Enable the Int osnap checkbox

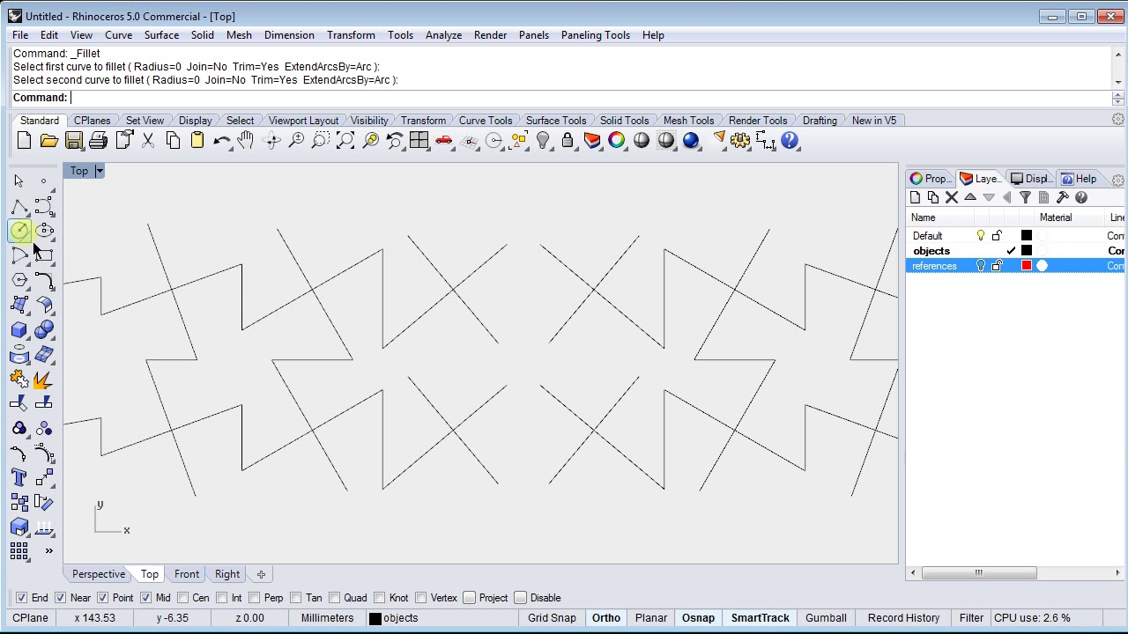tap(221, 598)
